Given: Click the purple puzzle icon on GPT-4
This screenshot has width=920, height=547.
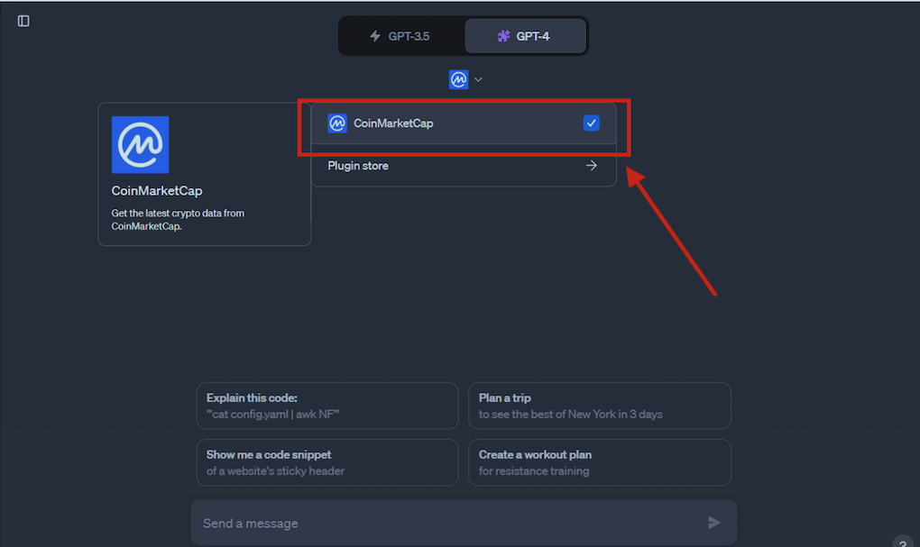Looking at the screenshot, I should (x=503, y=36).
